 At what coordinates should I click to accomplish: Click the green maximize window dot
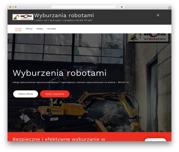(x=16, y=7)
